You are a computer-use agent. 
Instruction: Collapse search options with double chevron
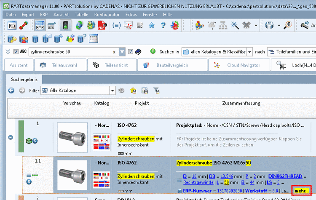coord(8,52)
